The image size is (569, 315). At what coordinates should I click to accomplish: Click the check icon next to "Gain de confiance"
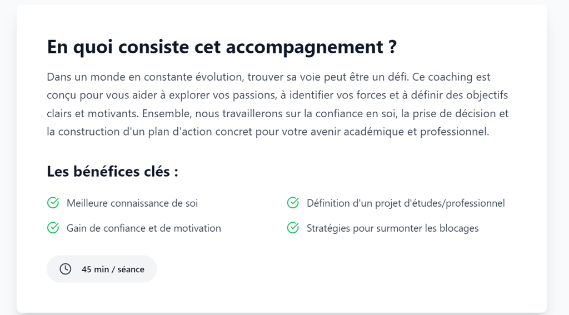pyautogui.click(x=53, y=228)
